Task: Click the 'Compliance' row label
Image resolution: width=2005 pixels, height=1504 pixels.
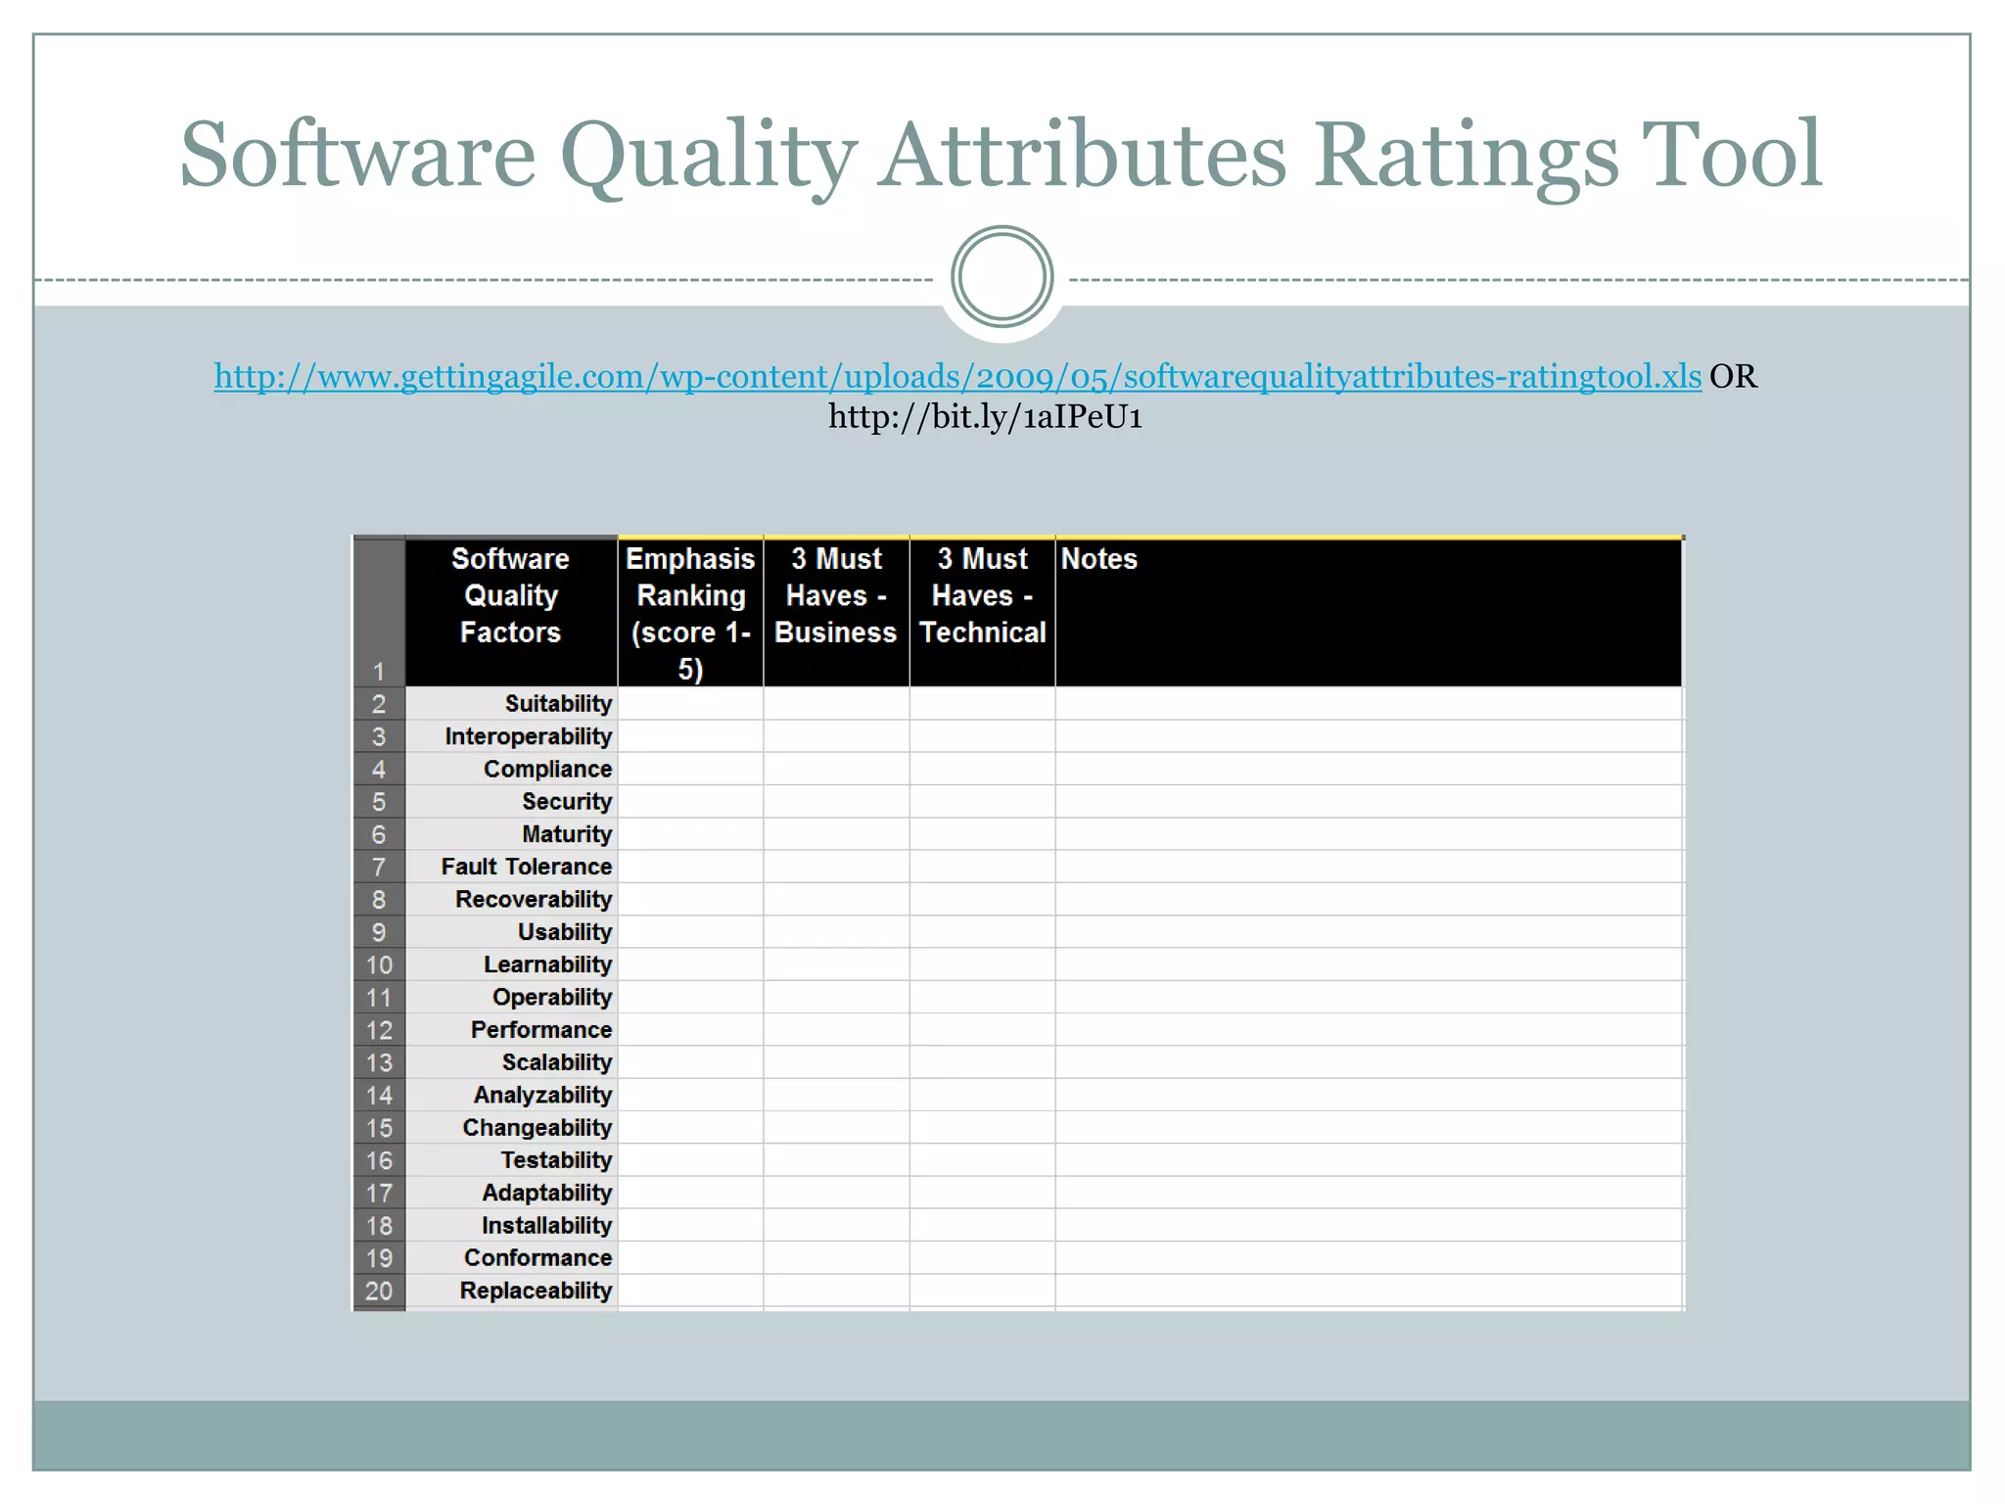Action: pos(547,769)
